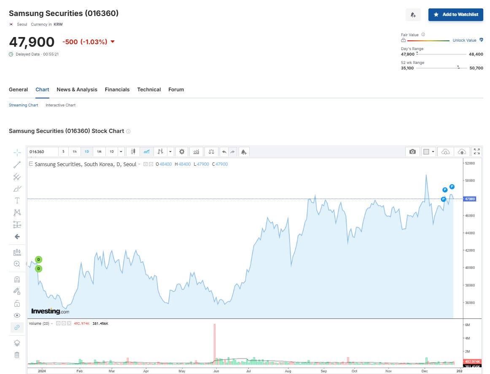The width and height of the screenshot is (490, 374).
Task: Click the zoom-in magnifier tool
Action: pos(17,264)
